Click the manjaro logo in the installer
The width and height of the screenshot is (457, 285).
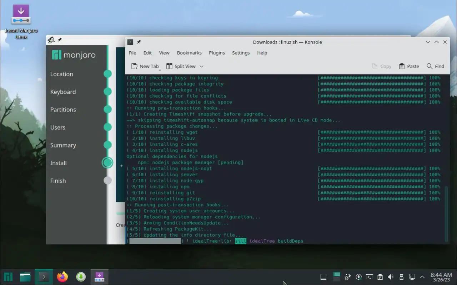(x=74, y=55)
